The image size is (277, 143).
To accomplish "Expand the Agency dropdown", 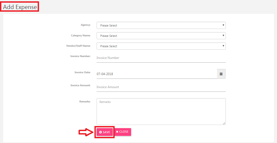I will tap(161, 25).
